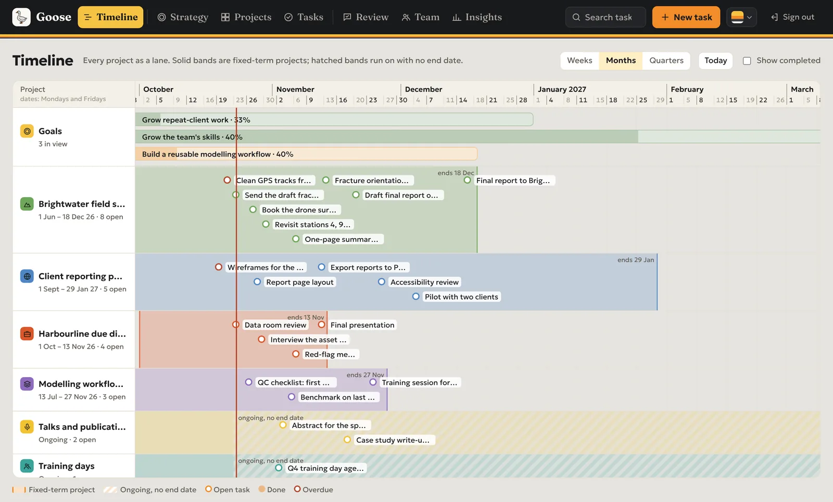The width and height of the screenshot is (833, 502).
Task: Click the Training days people icon
Action: tap(27, 466)
